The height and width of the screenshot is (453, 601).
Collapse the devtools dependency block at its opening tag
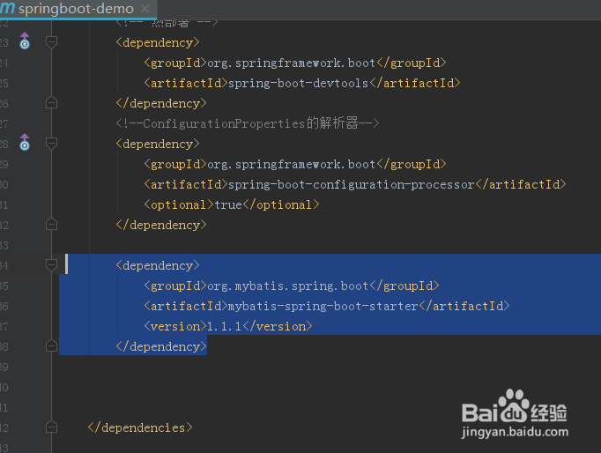pyautogui.click(x=51, y=42)
